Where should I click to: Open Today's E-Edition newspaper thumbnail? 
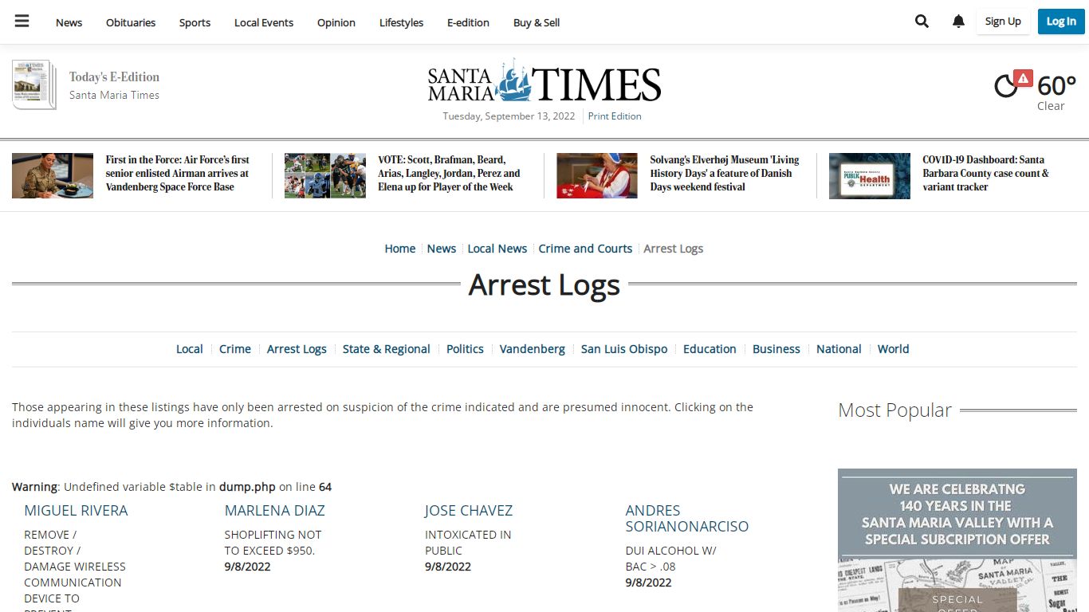(34, 84)
